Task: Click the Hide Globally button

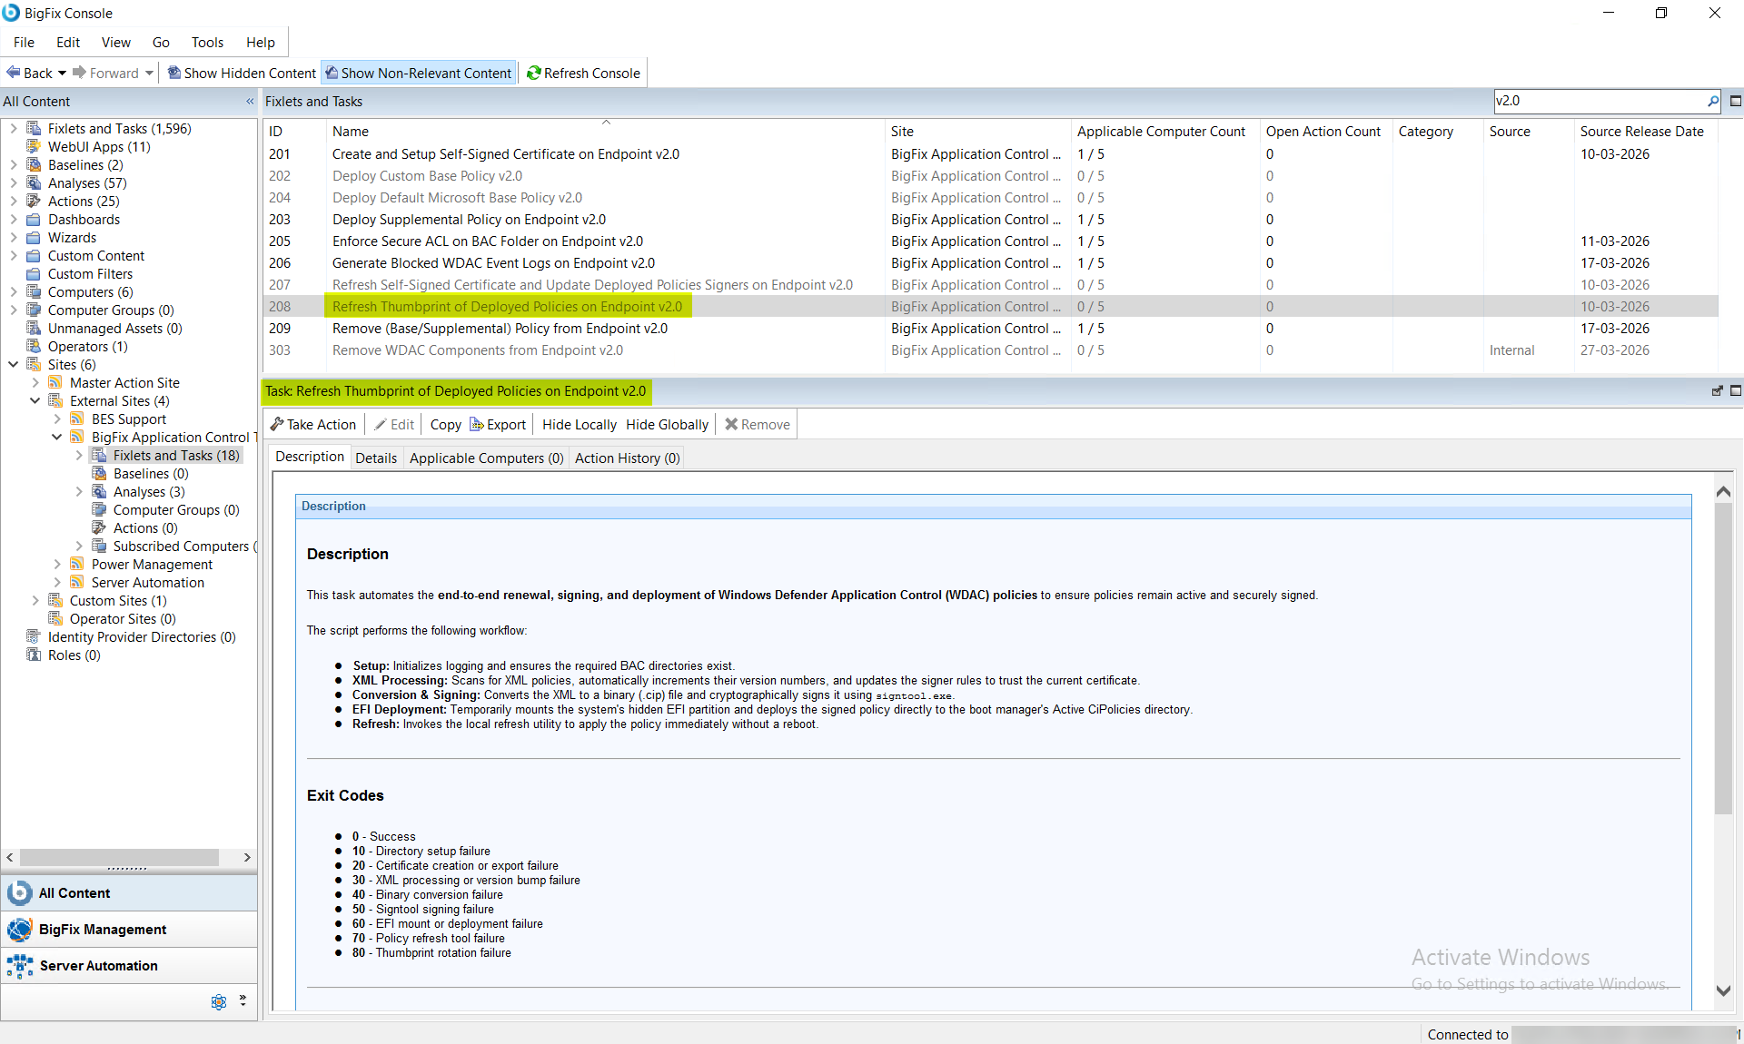Action: (x=667, y=424)
